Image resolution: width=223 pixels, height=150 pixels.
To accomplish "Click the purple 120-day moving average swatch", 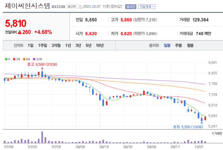I will tap(34, 59).
